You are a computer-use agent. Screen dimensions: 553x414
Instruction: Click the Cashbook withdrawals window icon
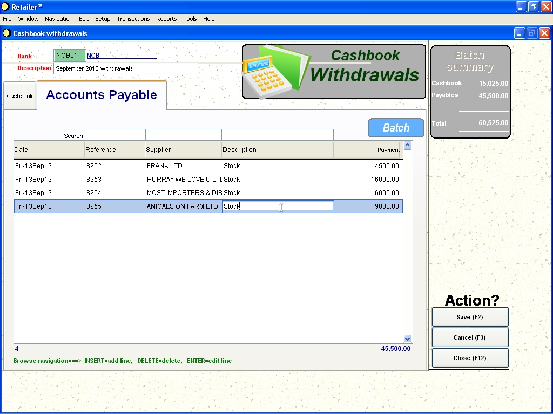(6, 33)
